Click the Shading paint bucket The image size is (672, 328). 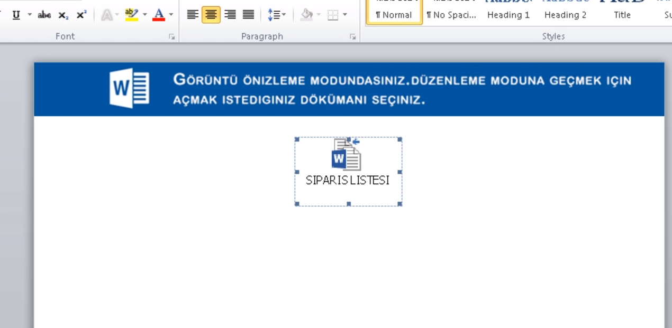[306, 15]
